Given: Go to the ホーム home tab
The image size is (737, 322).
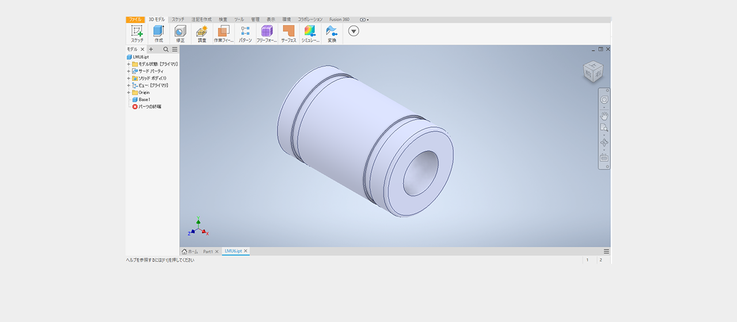Looking at the screenshot, I should click(190, 251).
